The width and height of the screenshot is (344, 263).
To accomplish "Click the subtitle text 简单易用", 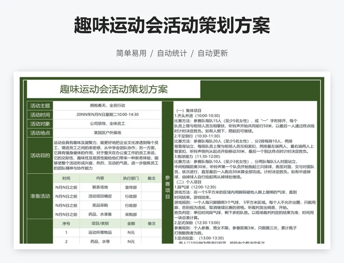I will (131, 53).
